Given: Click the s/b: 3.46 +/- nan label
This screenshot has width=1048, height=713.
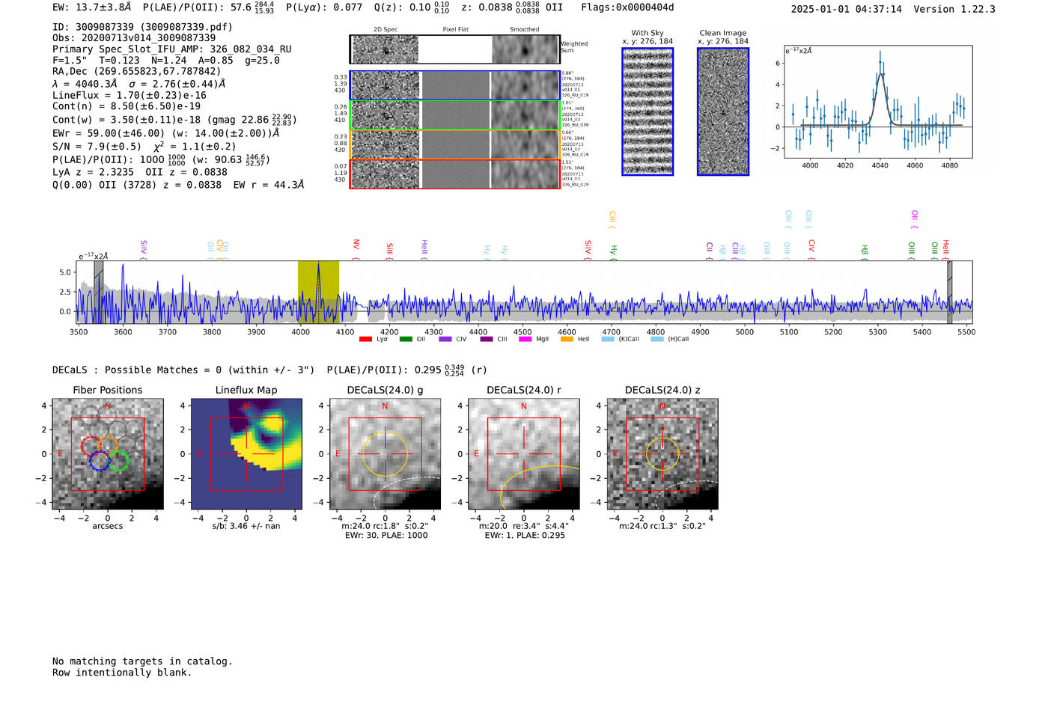Looking at the screenshot, I should tap(246, 526).
